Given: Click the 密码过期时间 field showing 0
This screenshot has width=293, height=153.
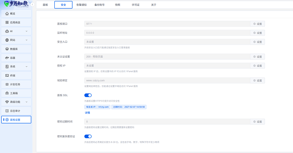Looking at the screenshot, I should (167, 122).
